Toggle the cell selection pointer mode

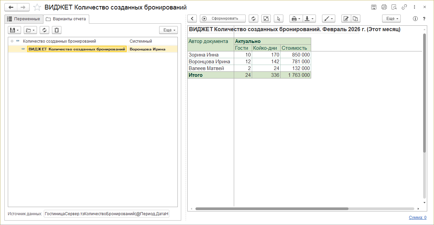(x=278, y=19)
